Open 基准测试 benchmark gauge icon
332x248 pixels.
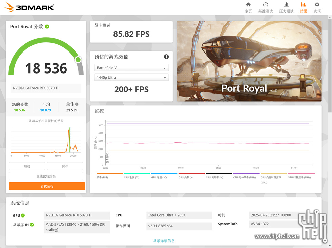(x=266, y=5)
